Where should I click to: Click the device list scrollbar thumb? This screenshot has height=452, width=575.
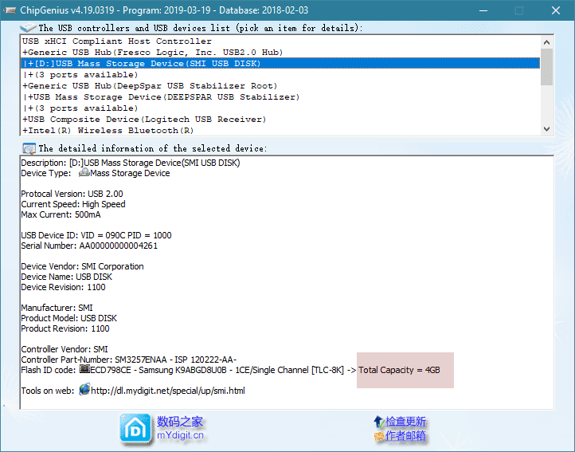(546, 67)
